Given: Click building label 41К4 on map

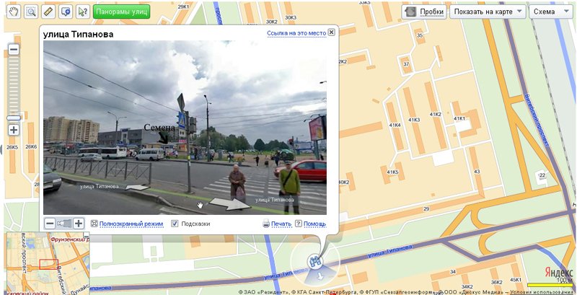Looking at the screenshot, I should 395,125.
